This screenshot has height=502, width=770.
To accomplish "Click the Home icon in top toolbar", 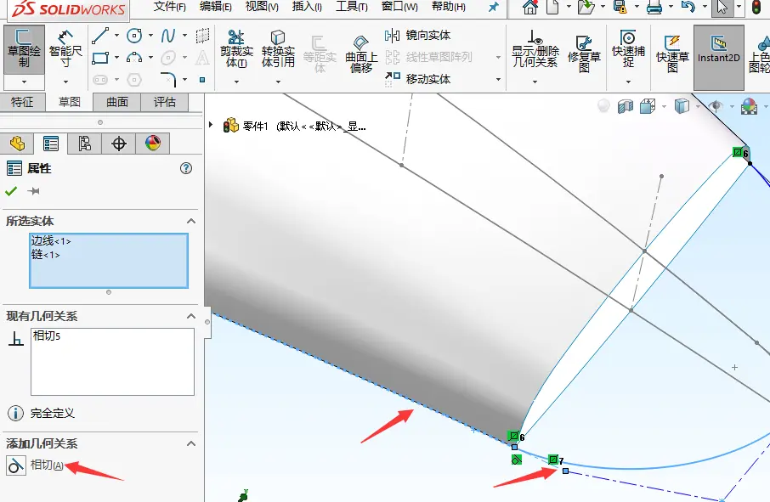I will click(529, 8).
